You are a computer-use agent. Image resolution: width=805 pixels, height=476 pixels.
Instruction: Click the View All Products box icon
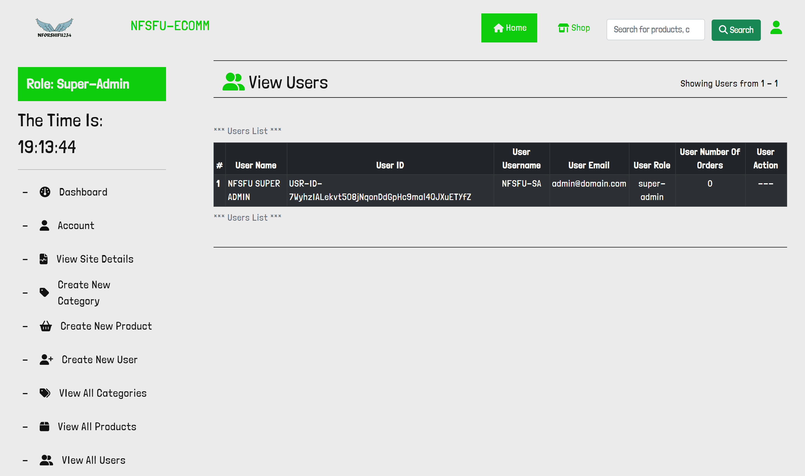[44, 427]
